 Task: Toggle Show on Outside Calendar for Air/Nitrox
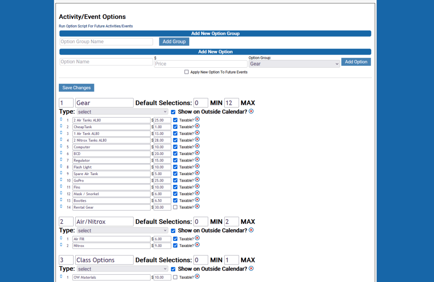(173, 231)
